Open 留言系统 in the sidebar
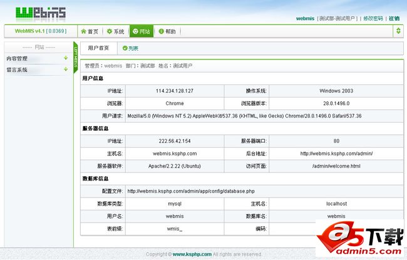The height and width of the screenshot is (260, 407). 17,69
